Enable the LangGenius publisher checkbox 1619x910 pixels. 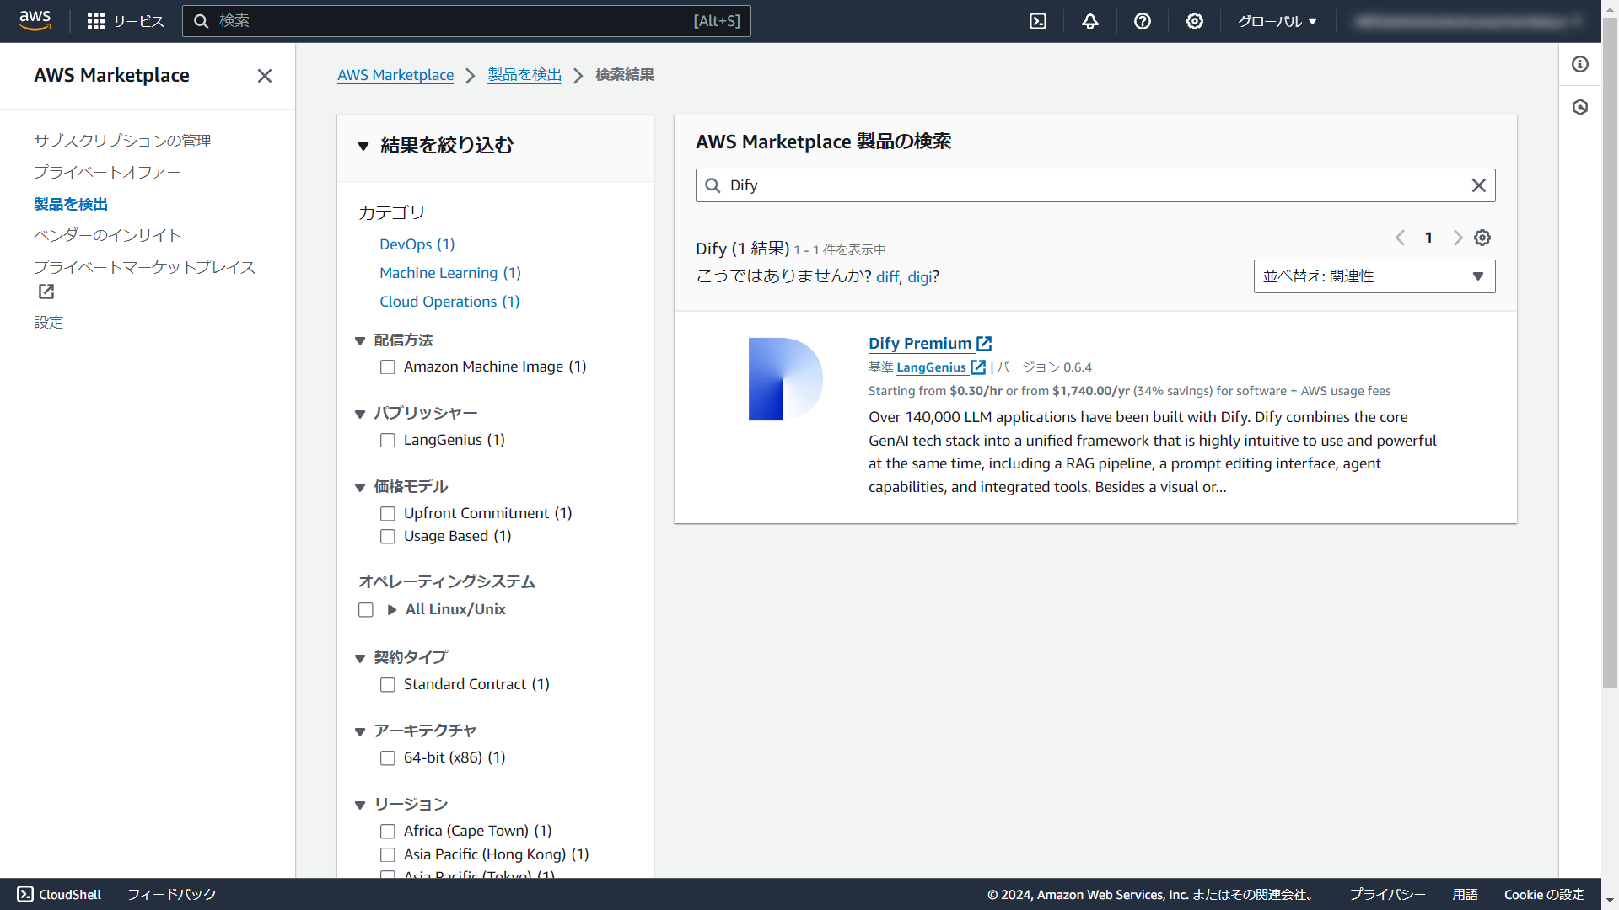[388, 441]
